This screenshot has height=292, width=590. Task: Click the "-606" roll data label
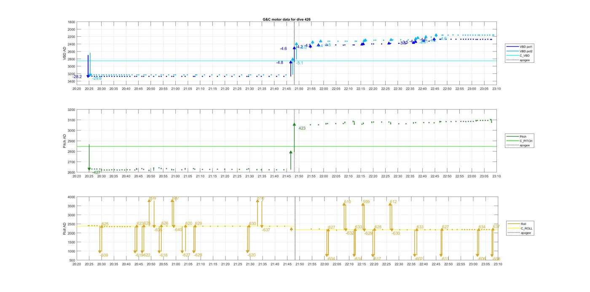tap(482, 259)
